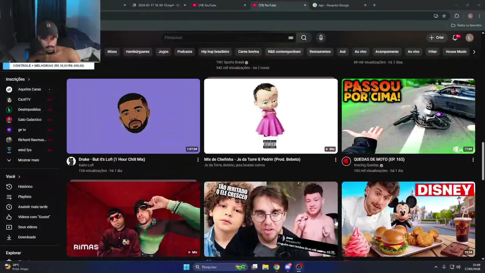Open Richard Rasmussen subscription
This screenshot has width=485, height=273.
point(29,140)
